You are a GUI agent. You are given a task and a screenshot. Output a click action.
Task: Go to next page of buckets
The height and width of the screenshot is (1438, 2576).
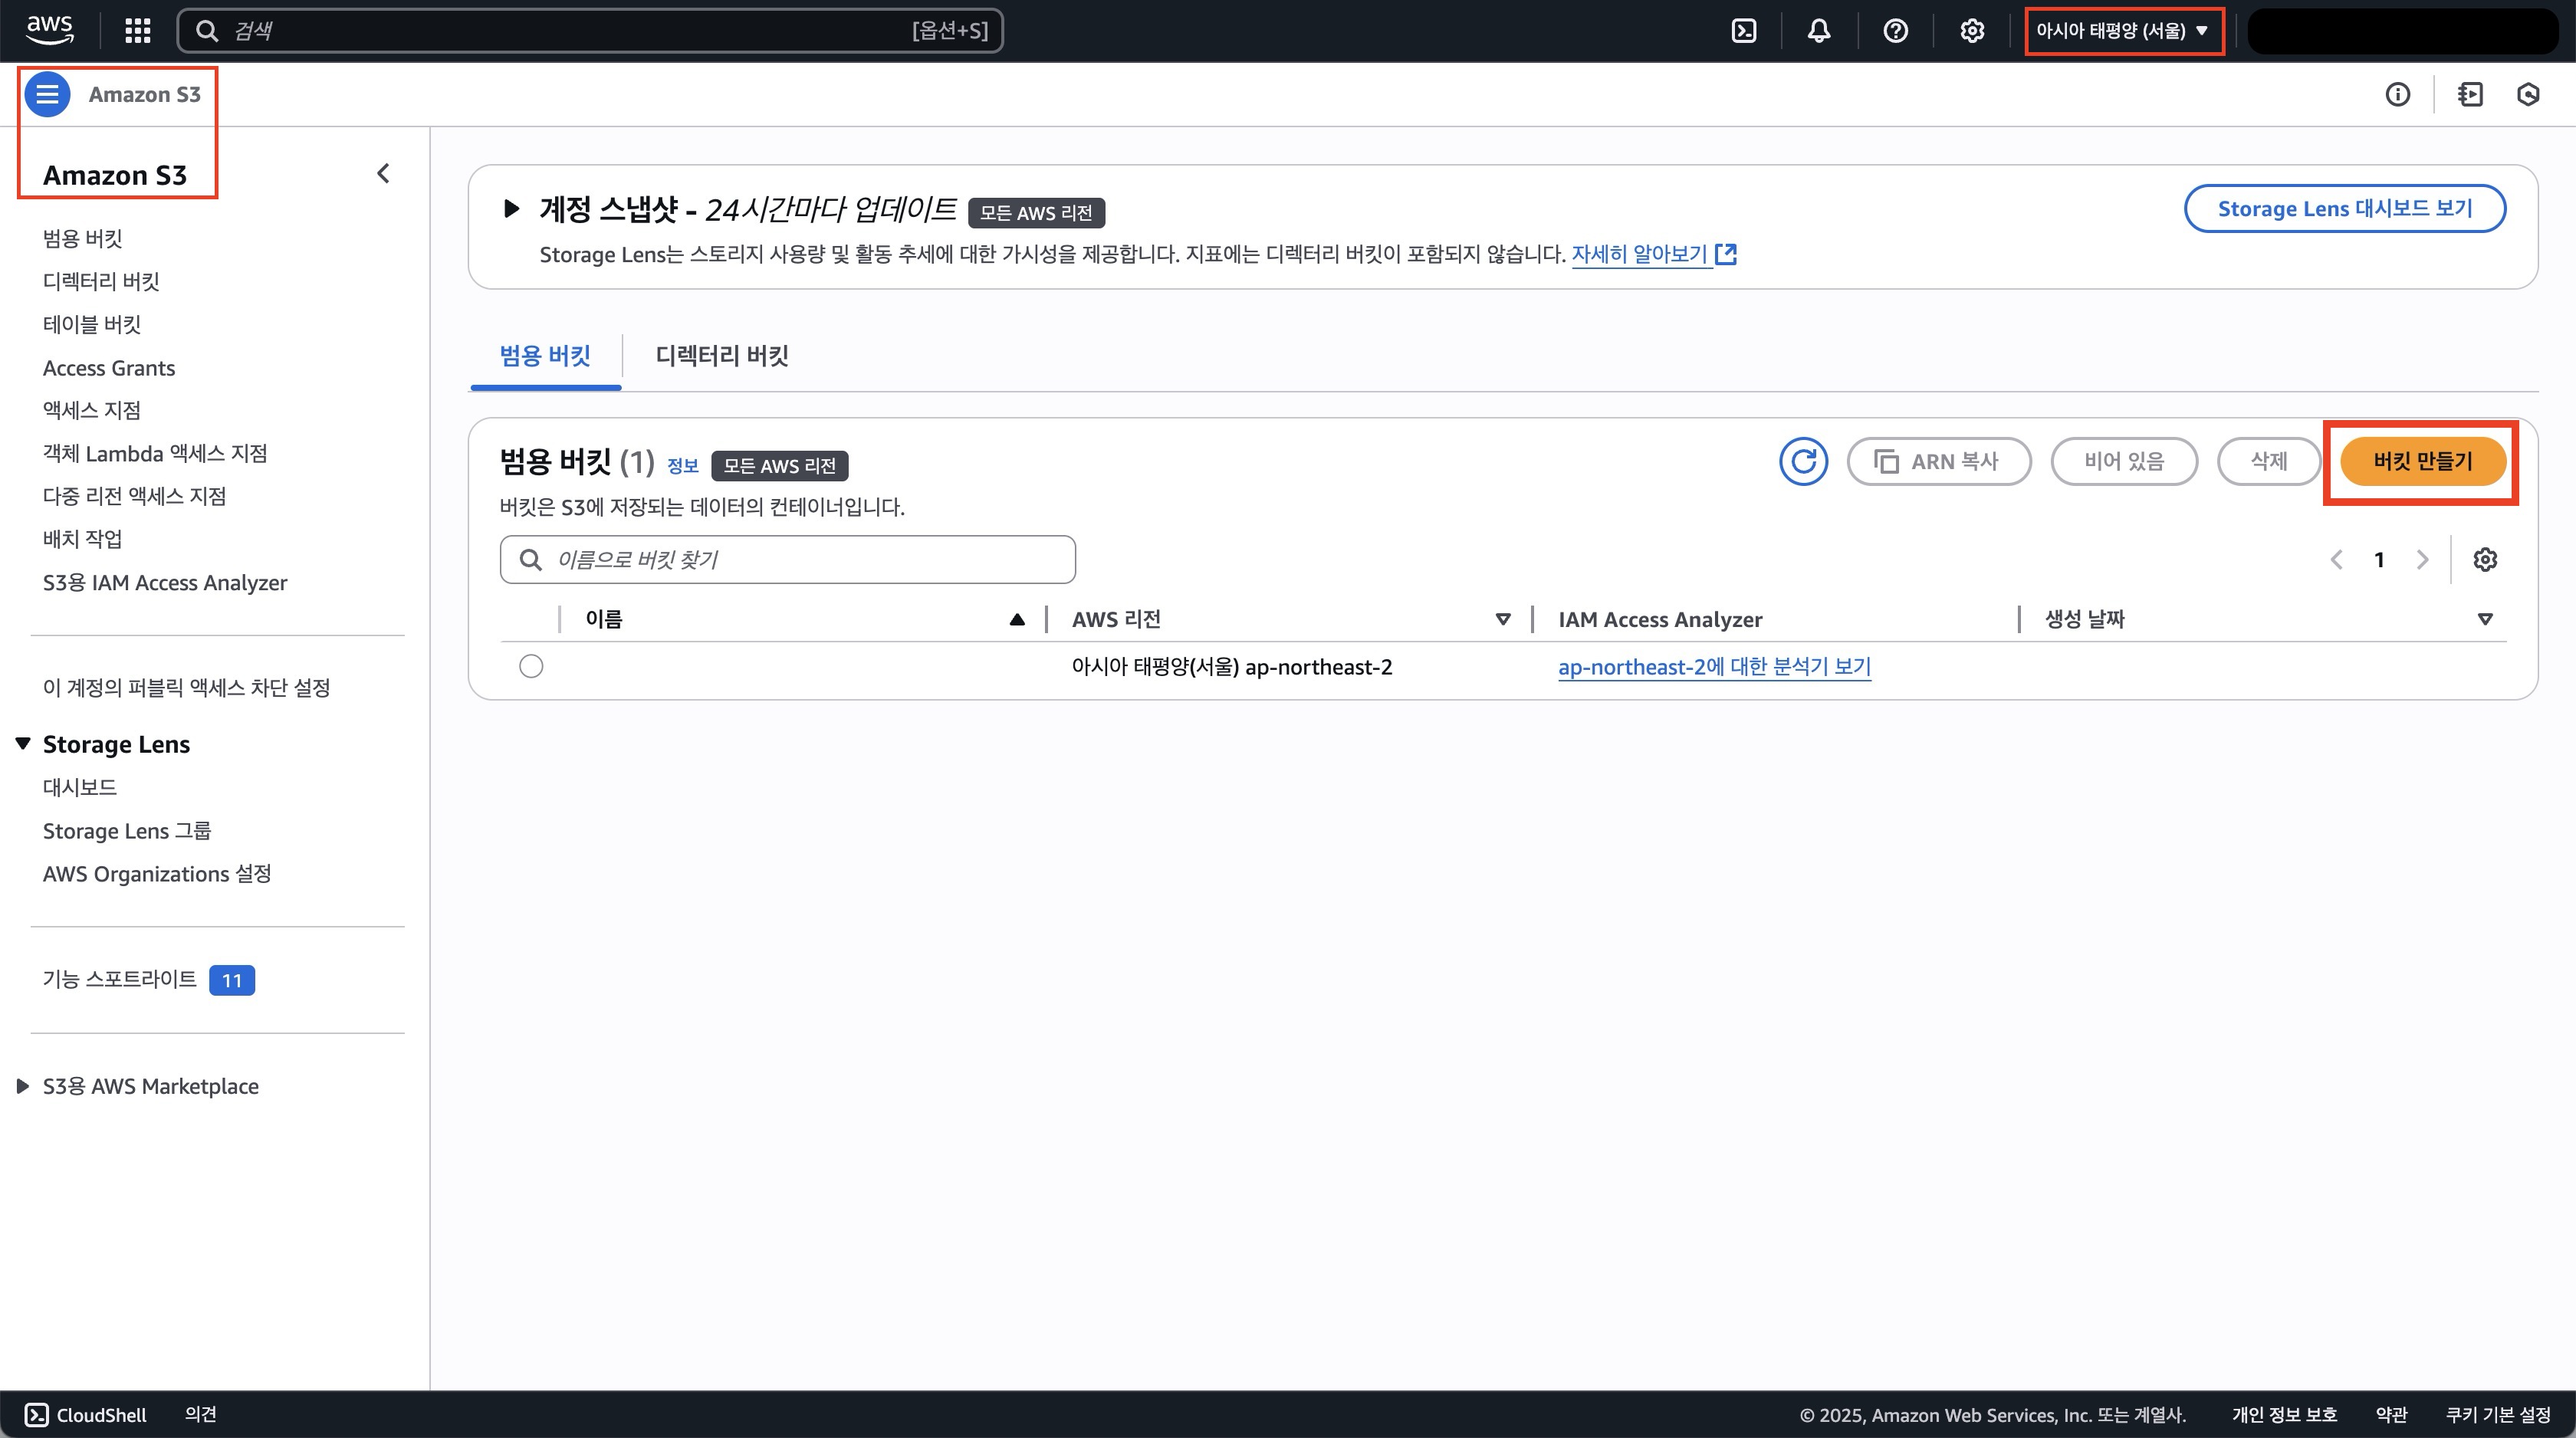2422,559
